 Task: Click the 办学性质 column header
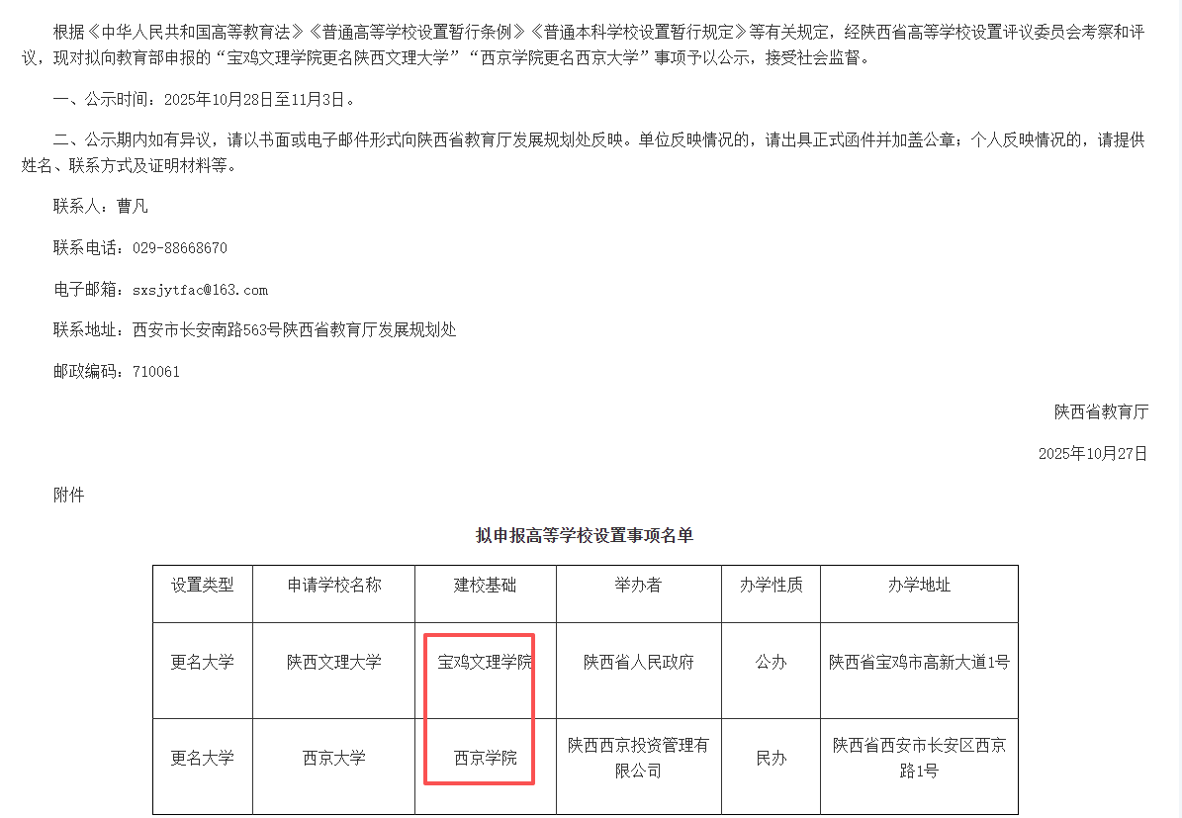tap(772, 585)
